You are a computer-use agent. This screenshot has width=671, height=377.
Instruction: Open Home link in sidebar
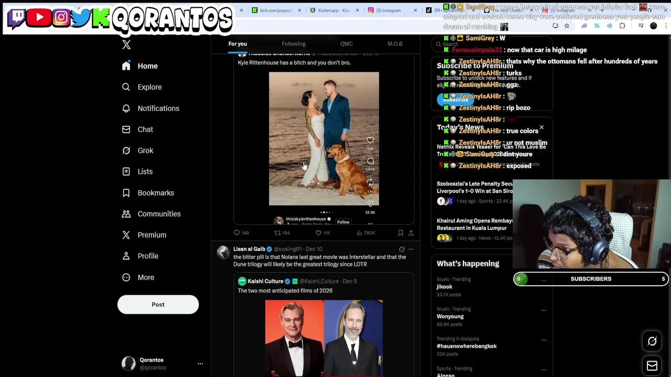(147, 66)
